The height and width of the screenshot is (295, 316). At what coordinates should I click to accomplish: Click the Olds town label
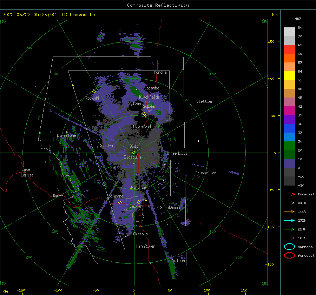pyautogui.click(x=134, y=146)
